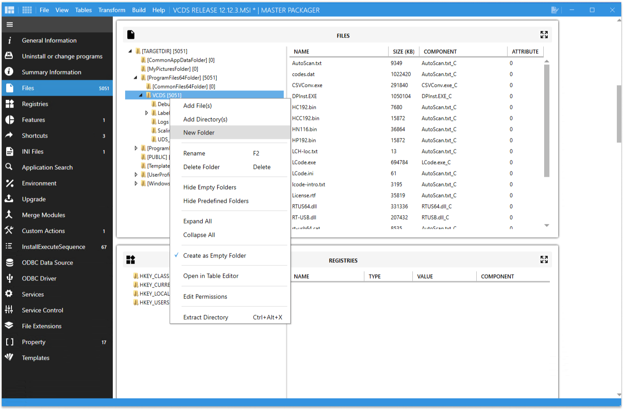
Task: Open the Tables menu
Action: pos(83,10)
